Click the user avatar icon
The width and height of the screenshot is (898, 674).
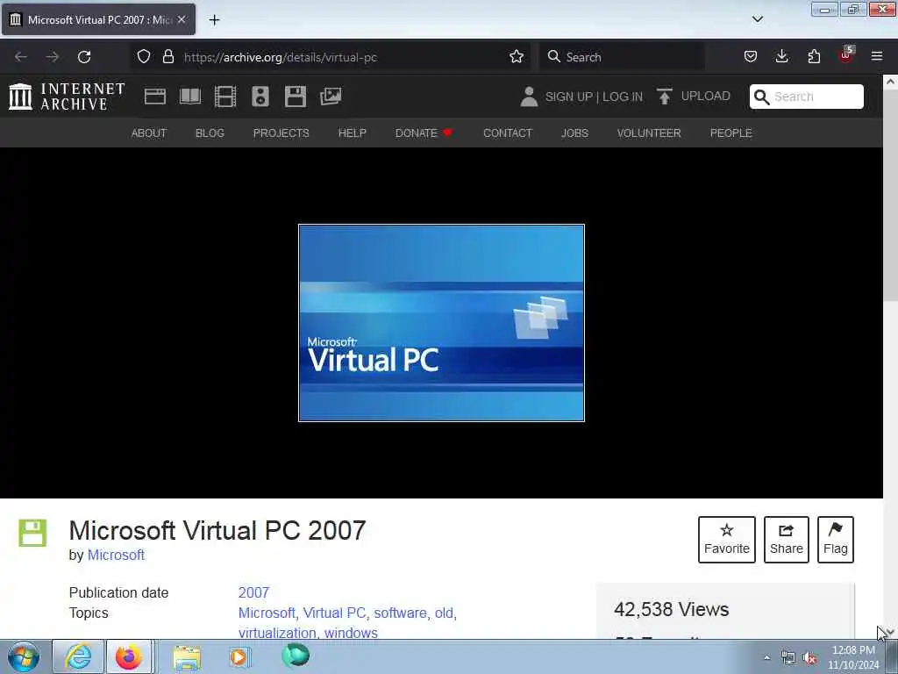pyautogui.click(x=529, y=97)
